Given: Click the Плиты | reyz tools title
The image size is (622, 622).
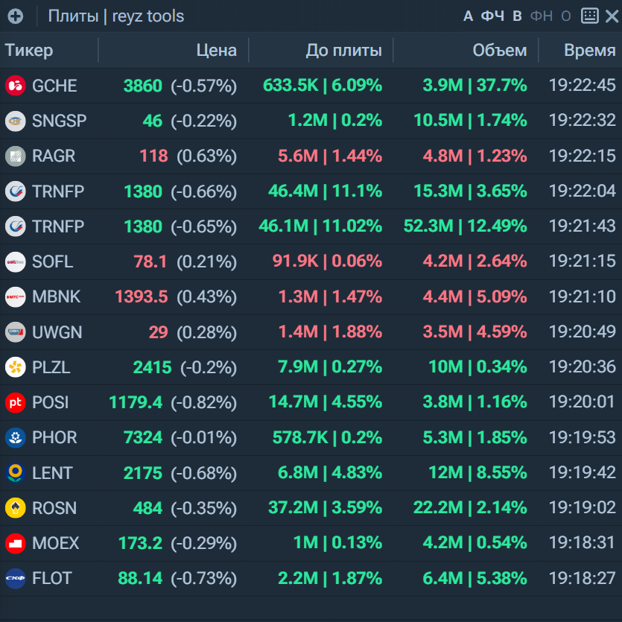Looking at the screenshot, I should pyautogui.click(x=115, y=16).
